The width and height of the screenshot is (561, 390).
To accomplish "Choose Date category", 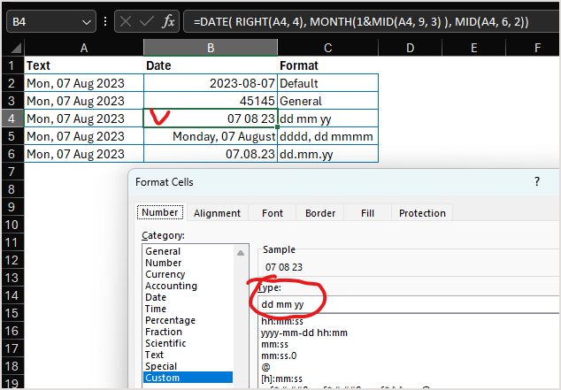I will pos(188,297).
